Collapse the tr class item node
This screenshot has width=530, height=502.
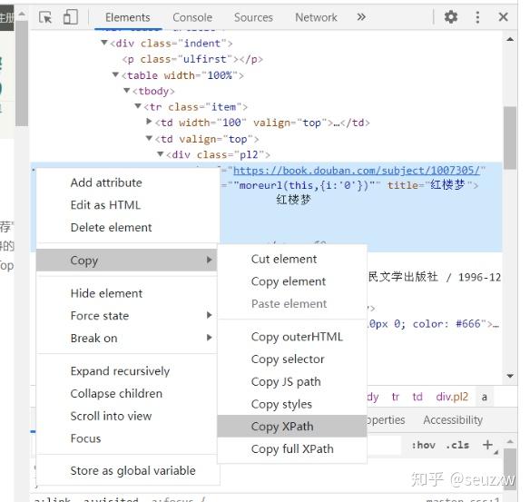click(138, 106)
